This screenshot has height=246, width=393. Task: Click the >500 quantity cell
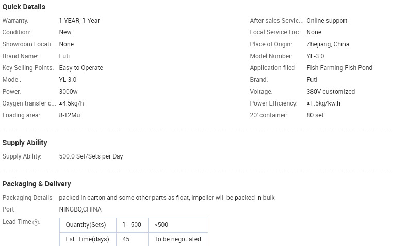click(x=178, y=225)
